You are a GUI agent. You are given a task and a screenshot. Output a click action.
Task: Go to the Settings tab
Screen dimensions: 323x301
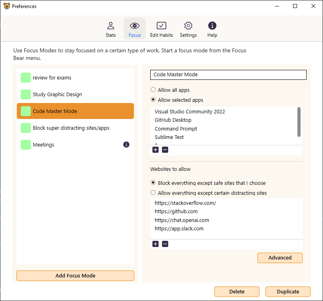pos(188,30)
